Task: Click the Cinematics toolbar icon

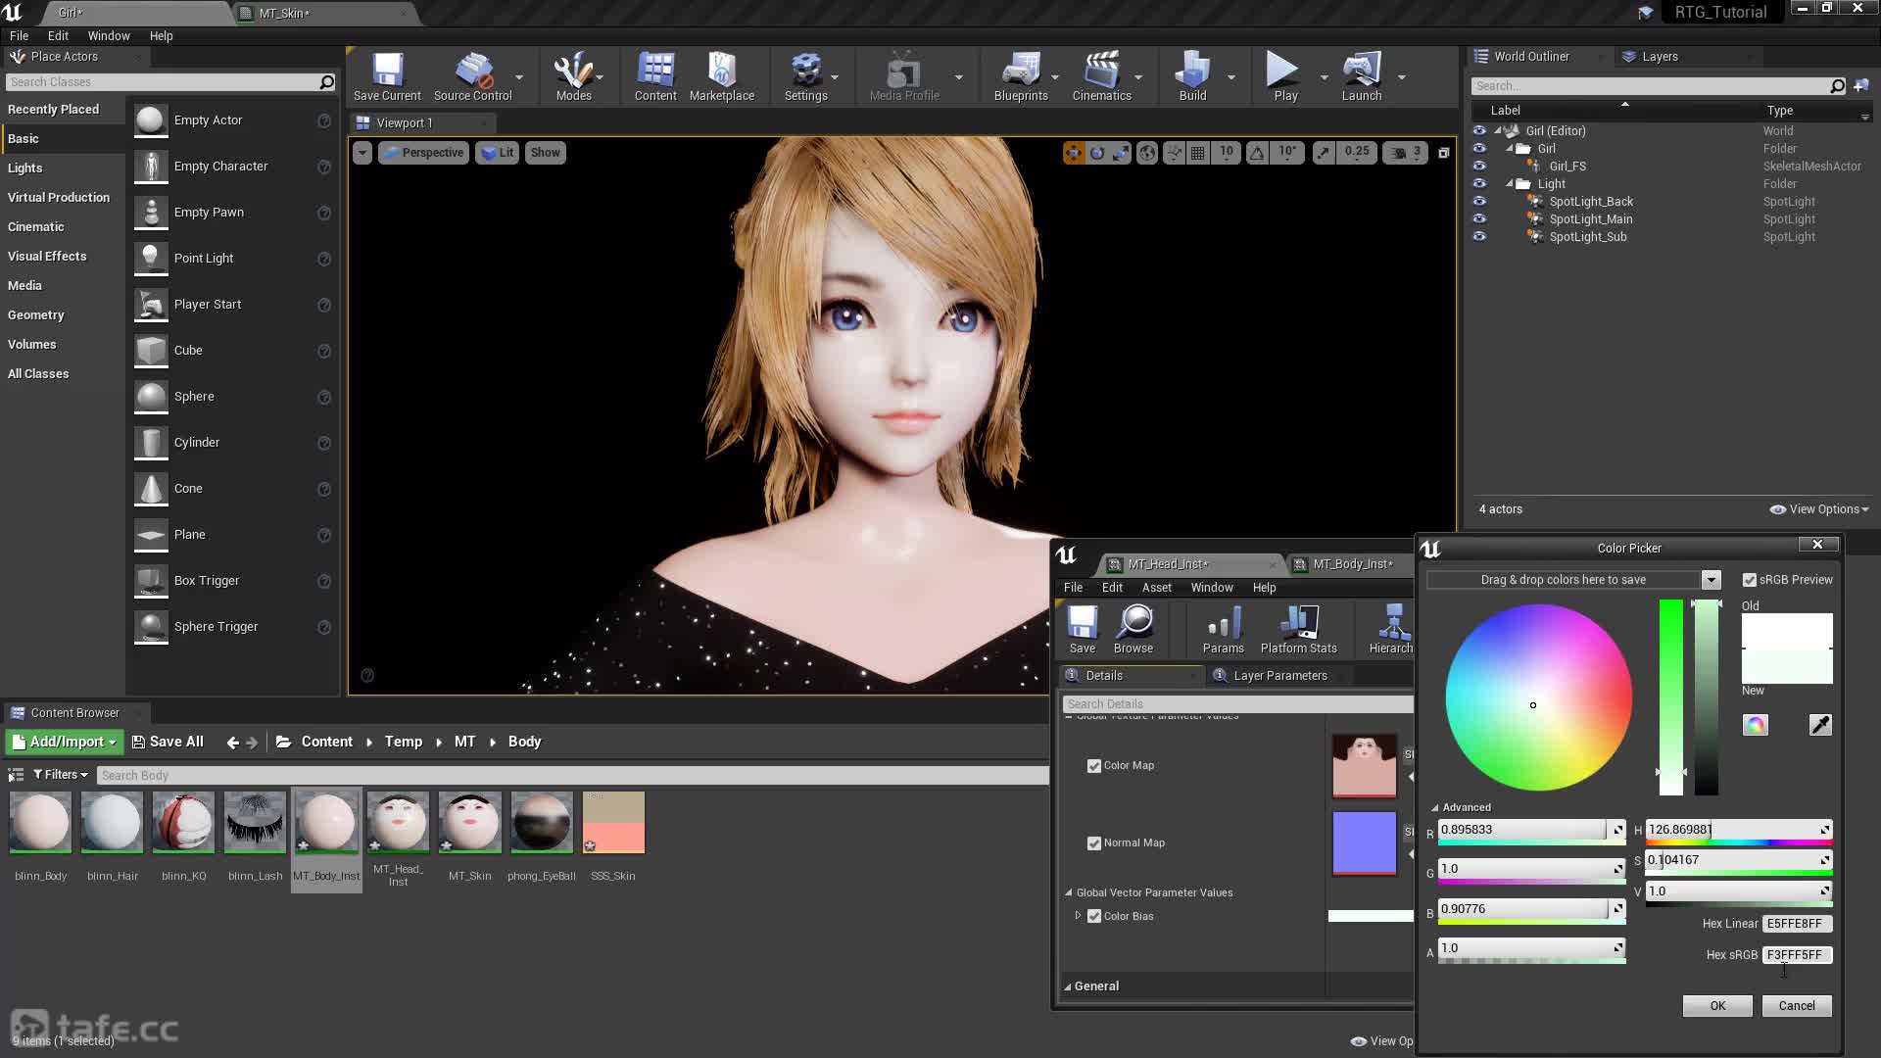Action: [x=1101, y=76]
